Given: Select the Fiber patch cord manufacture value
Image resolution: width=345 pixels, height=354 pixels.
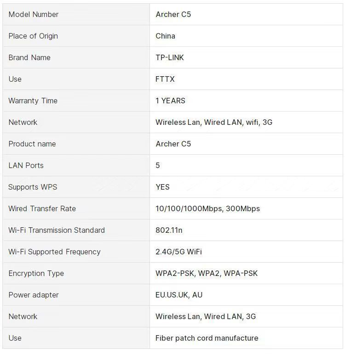Looking at the screenshot, I should point(207,338).
